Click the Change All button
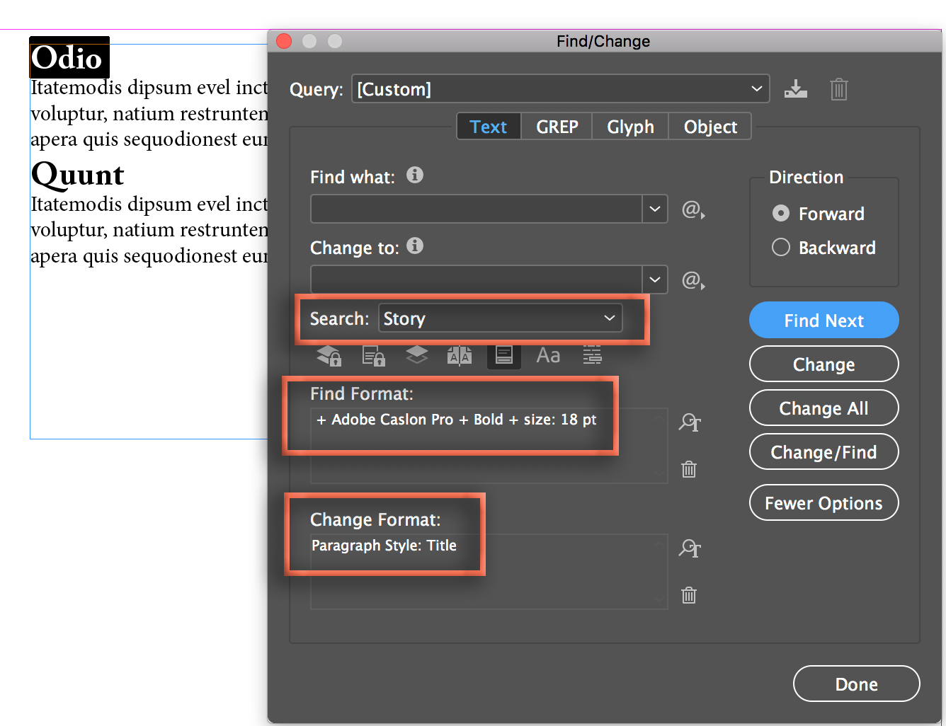946x726 pixels. pyautogui.click(x=824, y=408)
